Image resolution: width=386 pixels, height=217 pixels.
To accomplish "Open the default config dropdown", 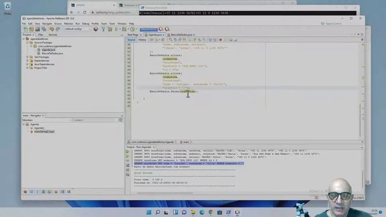I will 77,29.
